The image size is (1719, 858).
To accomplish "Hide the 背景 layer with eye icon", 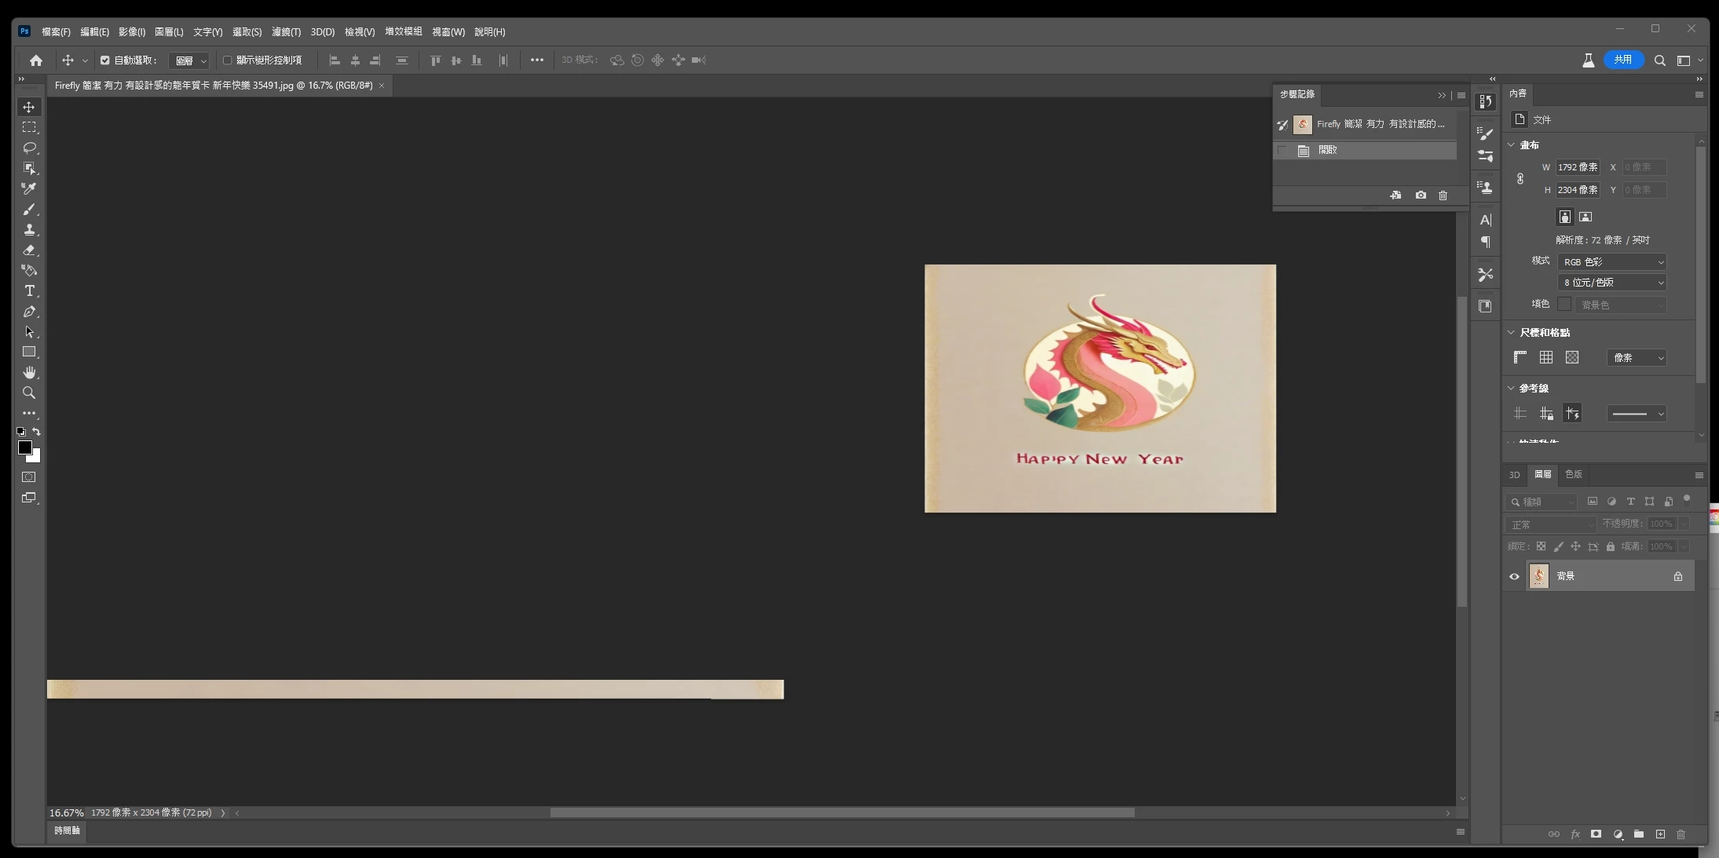I will tap(1514, 576).
